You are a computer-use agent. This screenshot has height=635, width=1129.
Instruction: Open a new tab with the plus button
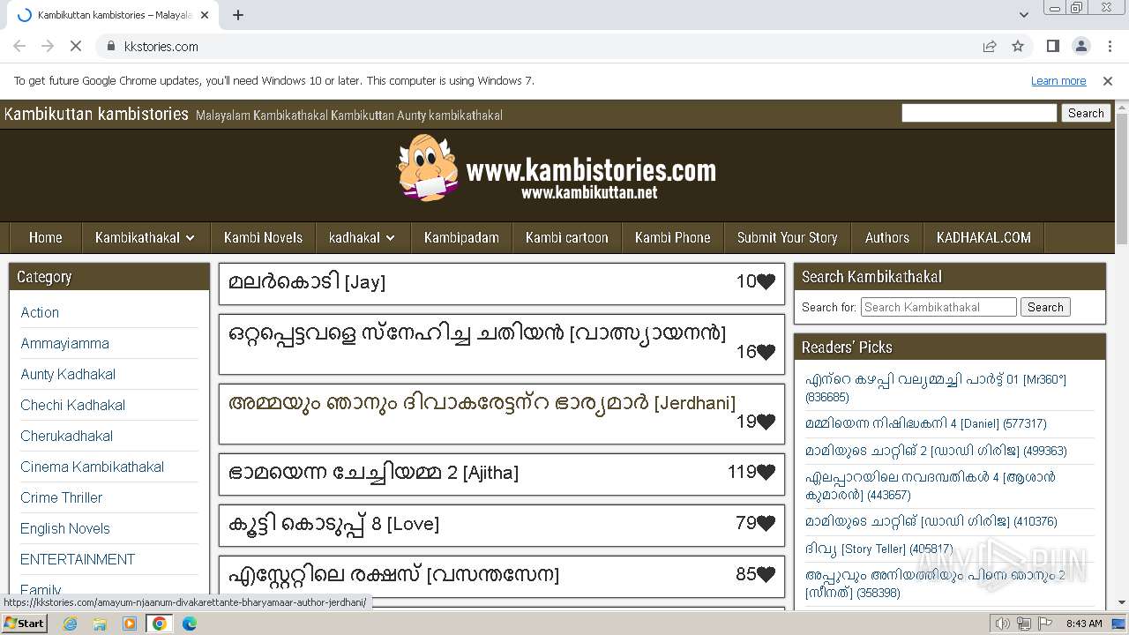click(238, 15)
